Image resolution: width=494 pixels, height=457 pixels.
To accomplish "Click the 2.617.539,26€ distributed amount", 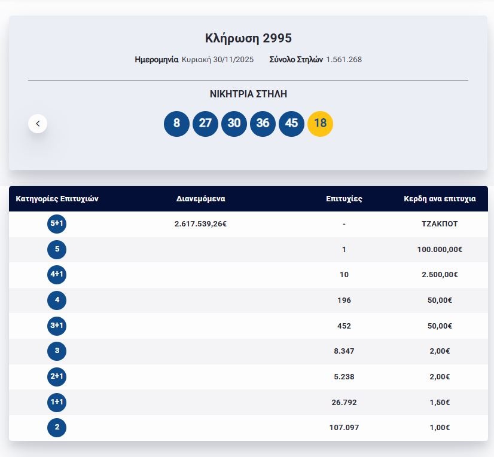I will pyautogui.click(x=201, y=224).
